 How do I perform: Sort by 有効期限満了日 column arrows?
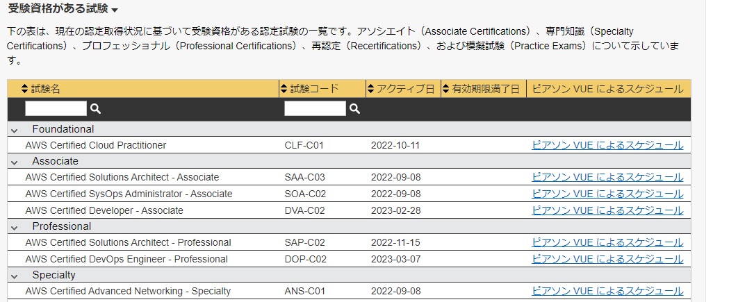(445, 89)
